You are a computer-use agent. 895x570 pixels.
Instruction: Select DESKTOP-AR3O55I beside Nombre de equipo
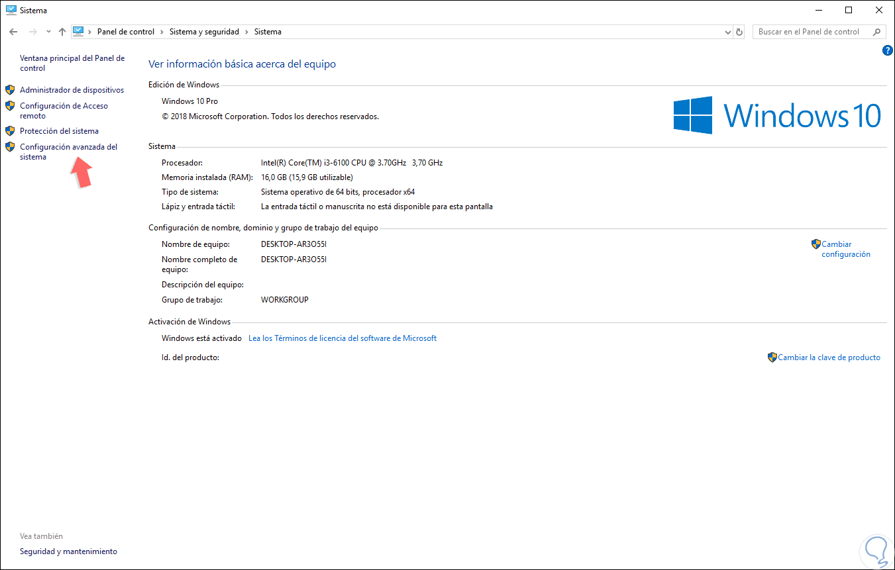(294, 244)
